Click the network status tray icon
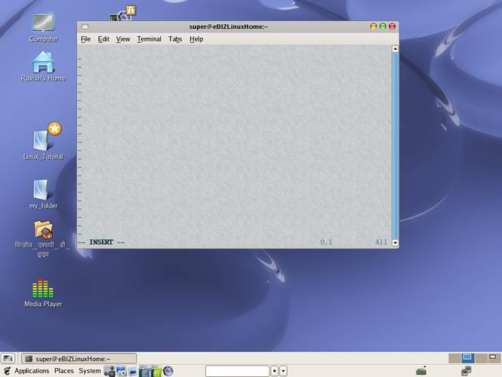The image size is (502, 377). click(x=467, y=371)
